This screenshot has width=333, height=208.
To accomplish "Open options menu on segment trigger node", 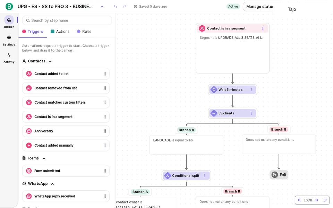I will [x=263, y=28].
